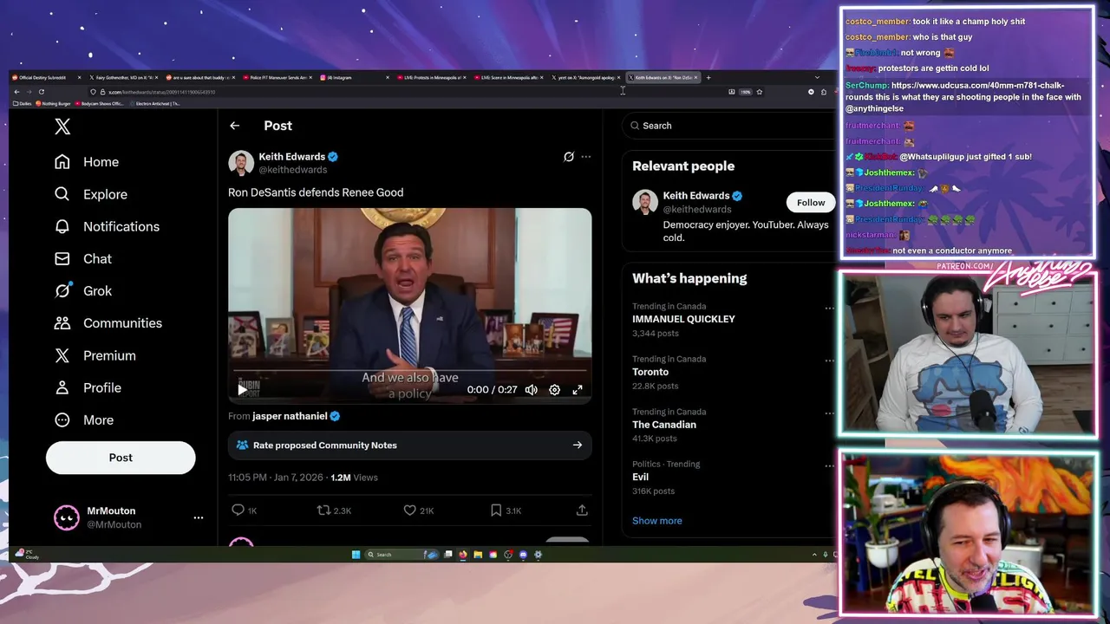Open Premium in the sidebar
The width and height of the screenshot is (1110, 624).
click(x=95, y=355)
